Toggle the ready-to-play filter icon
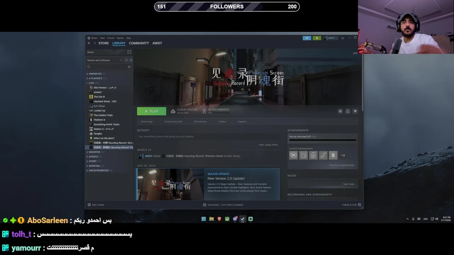 [x=131, y=60]
